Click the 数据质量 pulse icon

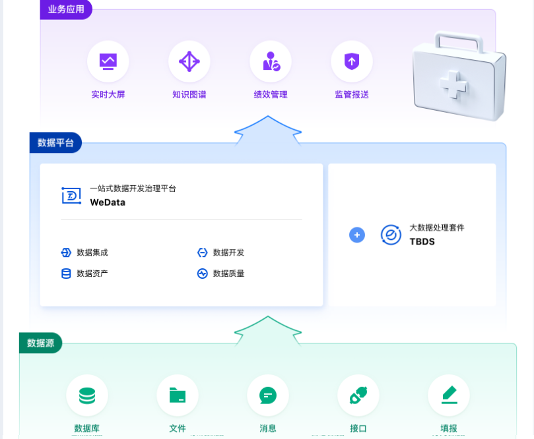202,274
